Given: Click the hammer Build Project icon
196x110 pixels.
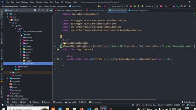Looking at the screenshot, I should [105, 6].
